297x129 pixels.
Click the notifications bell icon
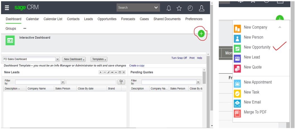pos(169,8)
